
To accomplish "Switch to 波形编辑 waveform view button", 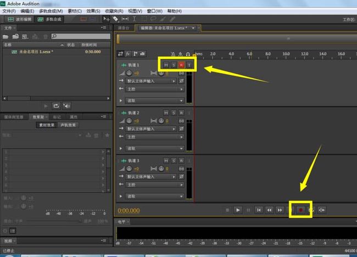I will coord(19,19).
